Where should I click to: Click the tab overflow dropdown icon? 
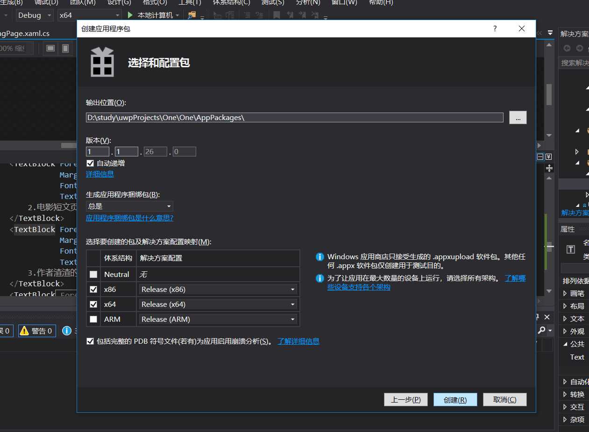click(x=549, y=33)
